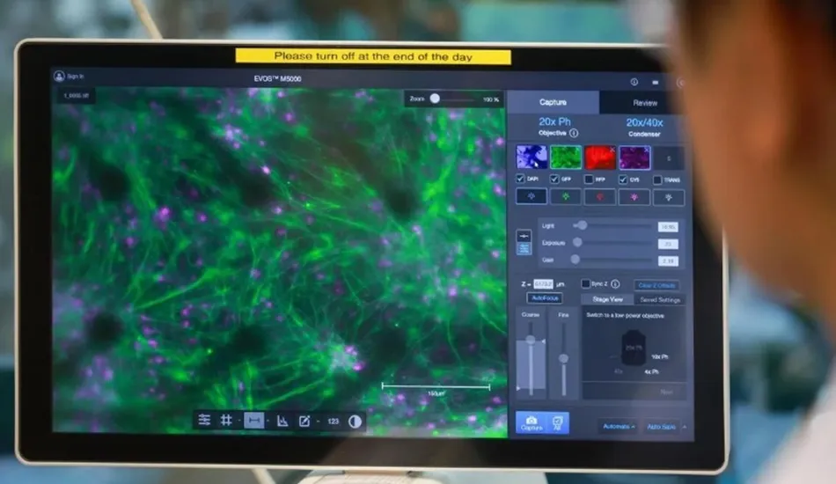Open the info icon in the title bar

click(634, 82)
